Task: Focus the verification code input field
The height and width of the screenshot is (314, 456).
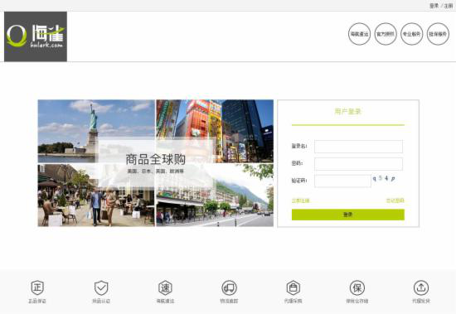Action: pos(342,181)
